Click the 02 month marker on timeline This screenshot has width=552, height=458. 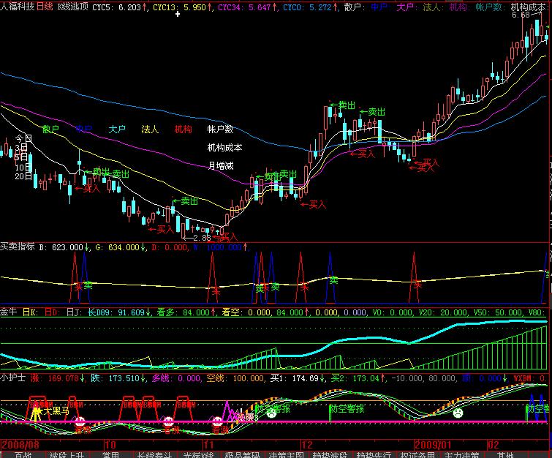[494, 445]
